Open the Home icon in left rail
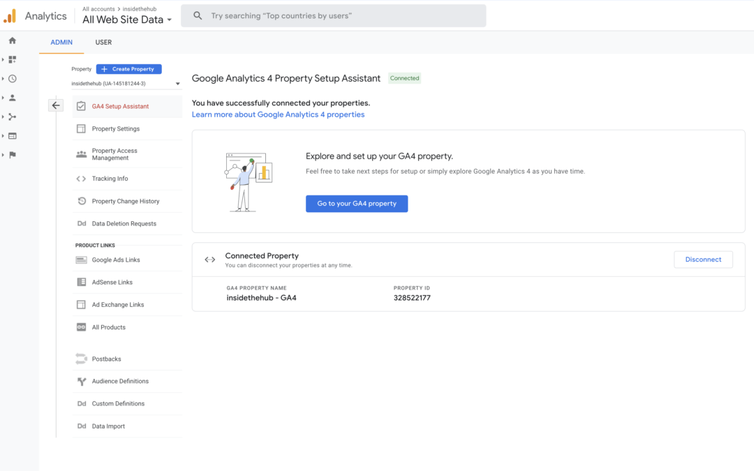Viewport: 754px width, 471px height. 13,41
